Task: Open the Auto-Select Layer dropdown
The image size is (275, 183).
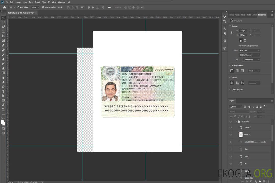Action: 35,7
